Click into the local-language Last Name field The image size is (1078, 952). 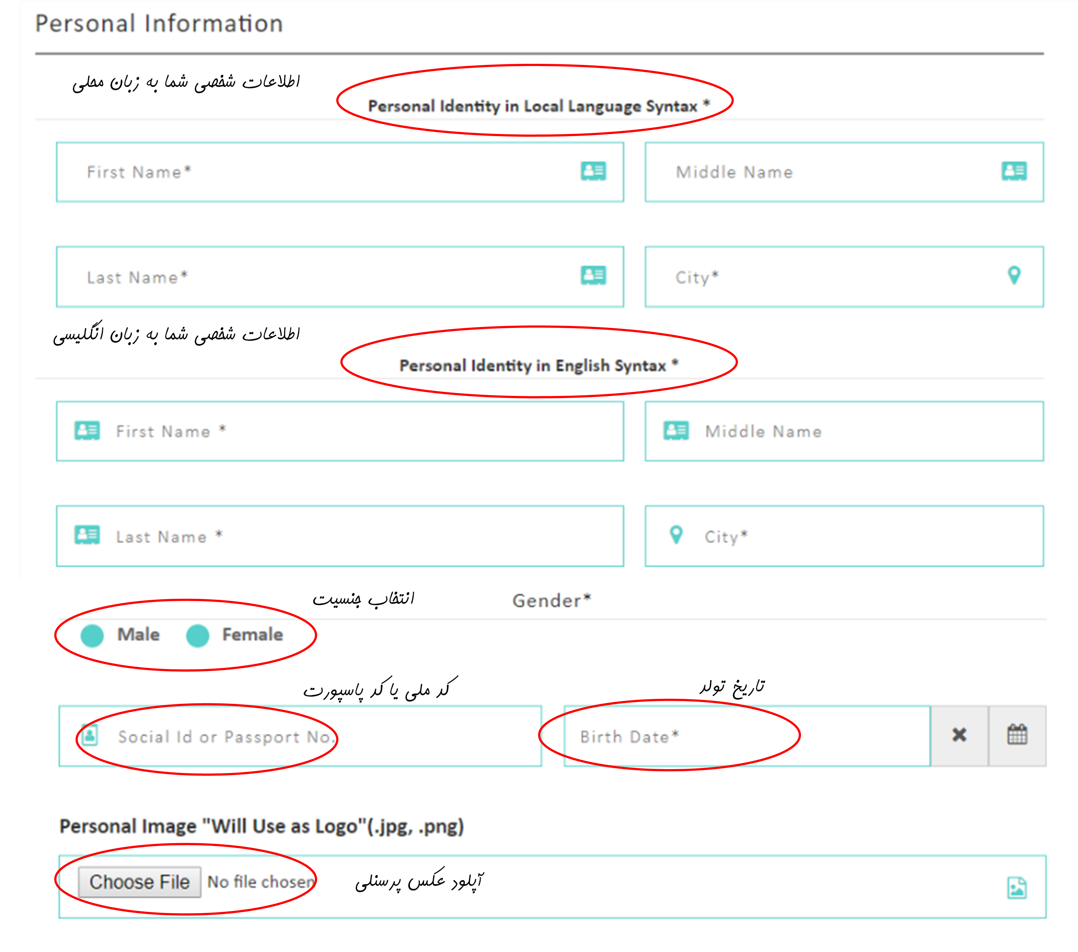[x=317, y=277]
